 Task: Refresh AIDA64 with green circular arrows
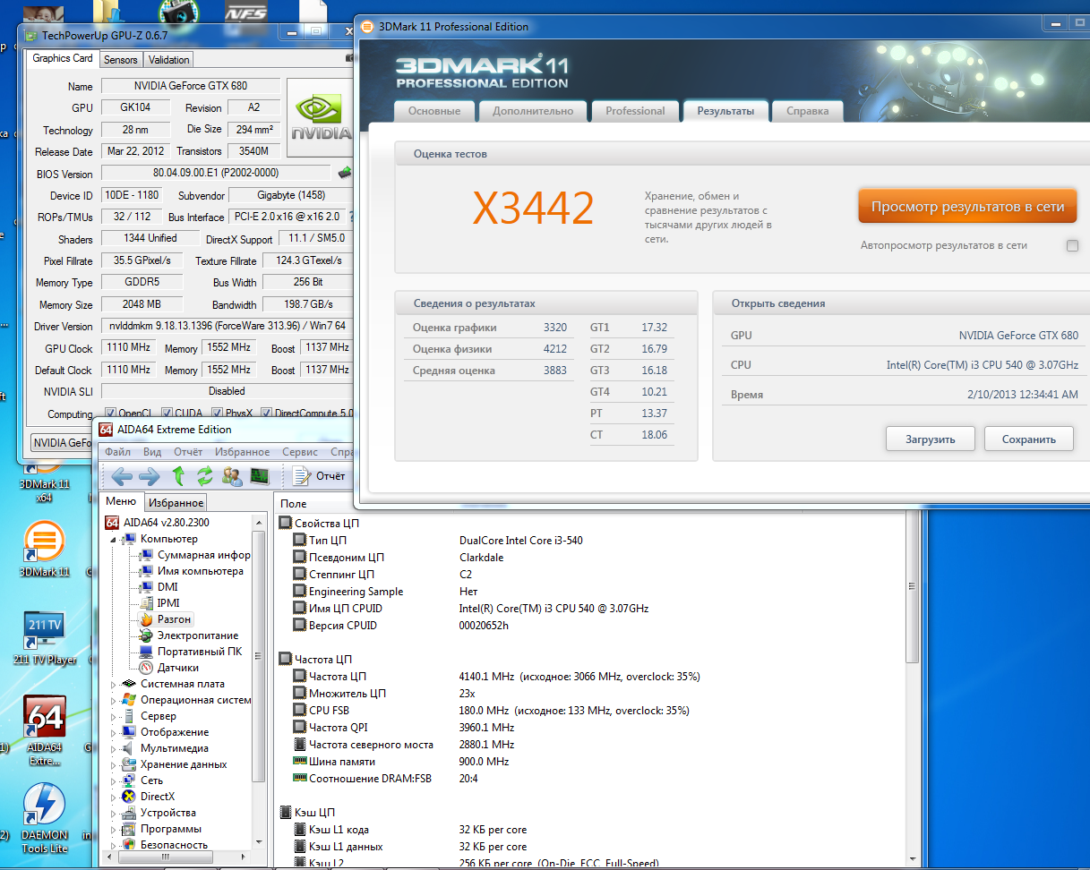pos(205,475)
